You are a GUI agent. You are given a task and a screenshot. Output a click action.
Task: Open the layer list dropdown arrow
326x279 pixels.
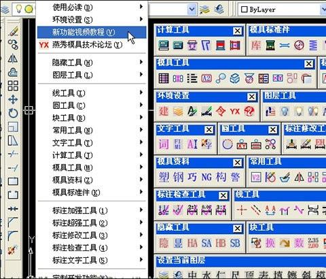[192, 9]
